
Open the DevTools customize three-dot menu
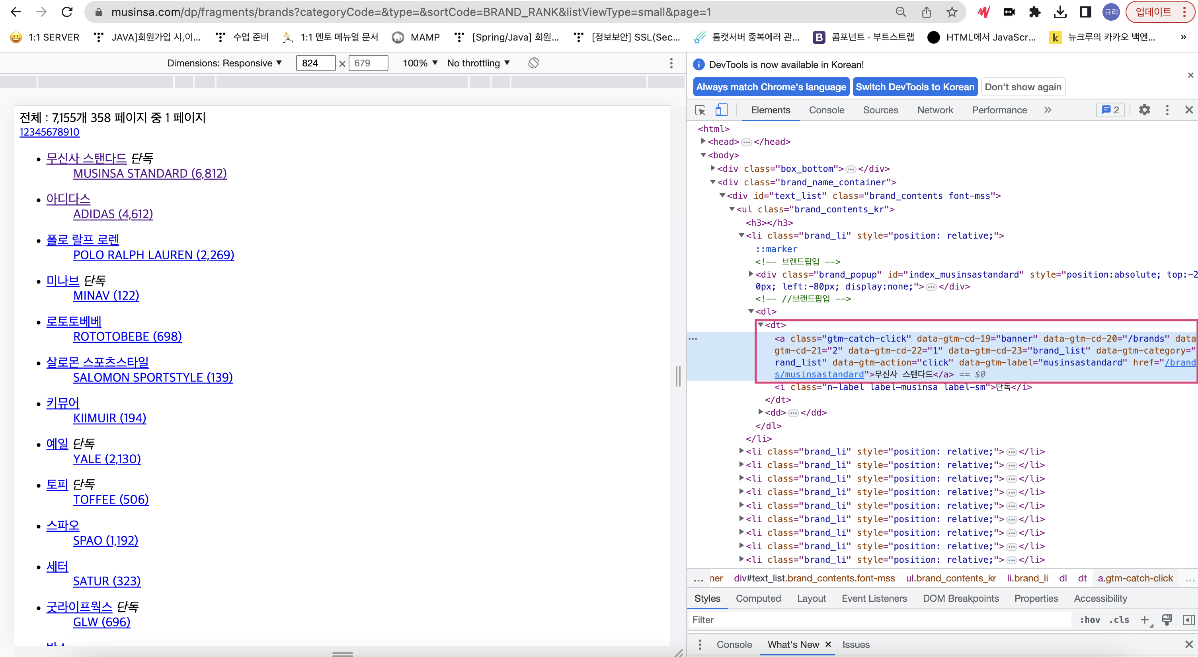click(x=1167, y=110)
